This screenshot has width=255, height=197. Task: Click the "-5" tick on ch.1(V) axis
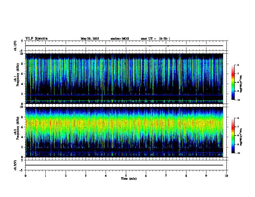[22, 51]
